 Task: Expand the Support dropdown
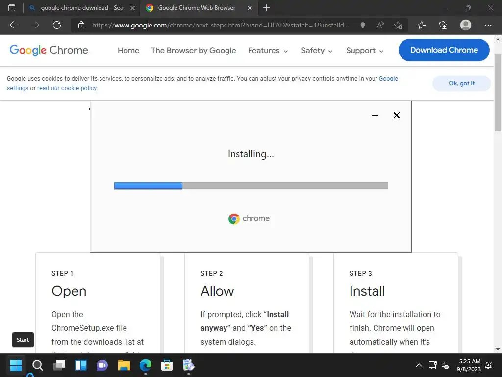coord(365,51)
